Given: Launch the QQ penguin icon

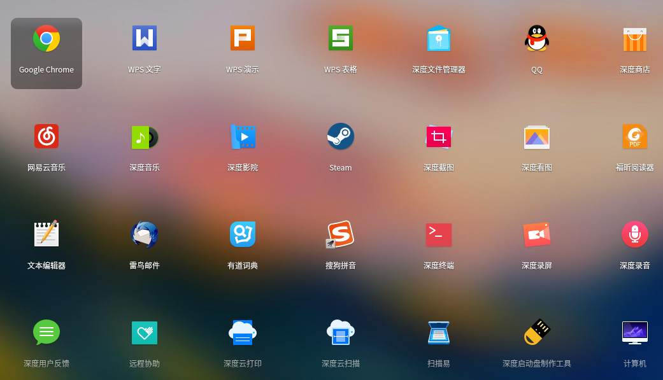Looking at the screenshot, I should point(537,38).
